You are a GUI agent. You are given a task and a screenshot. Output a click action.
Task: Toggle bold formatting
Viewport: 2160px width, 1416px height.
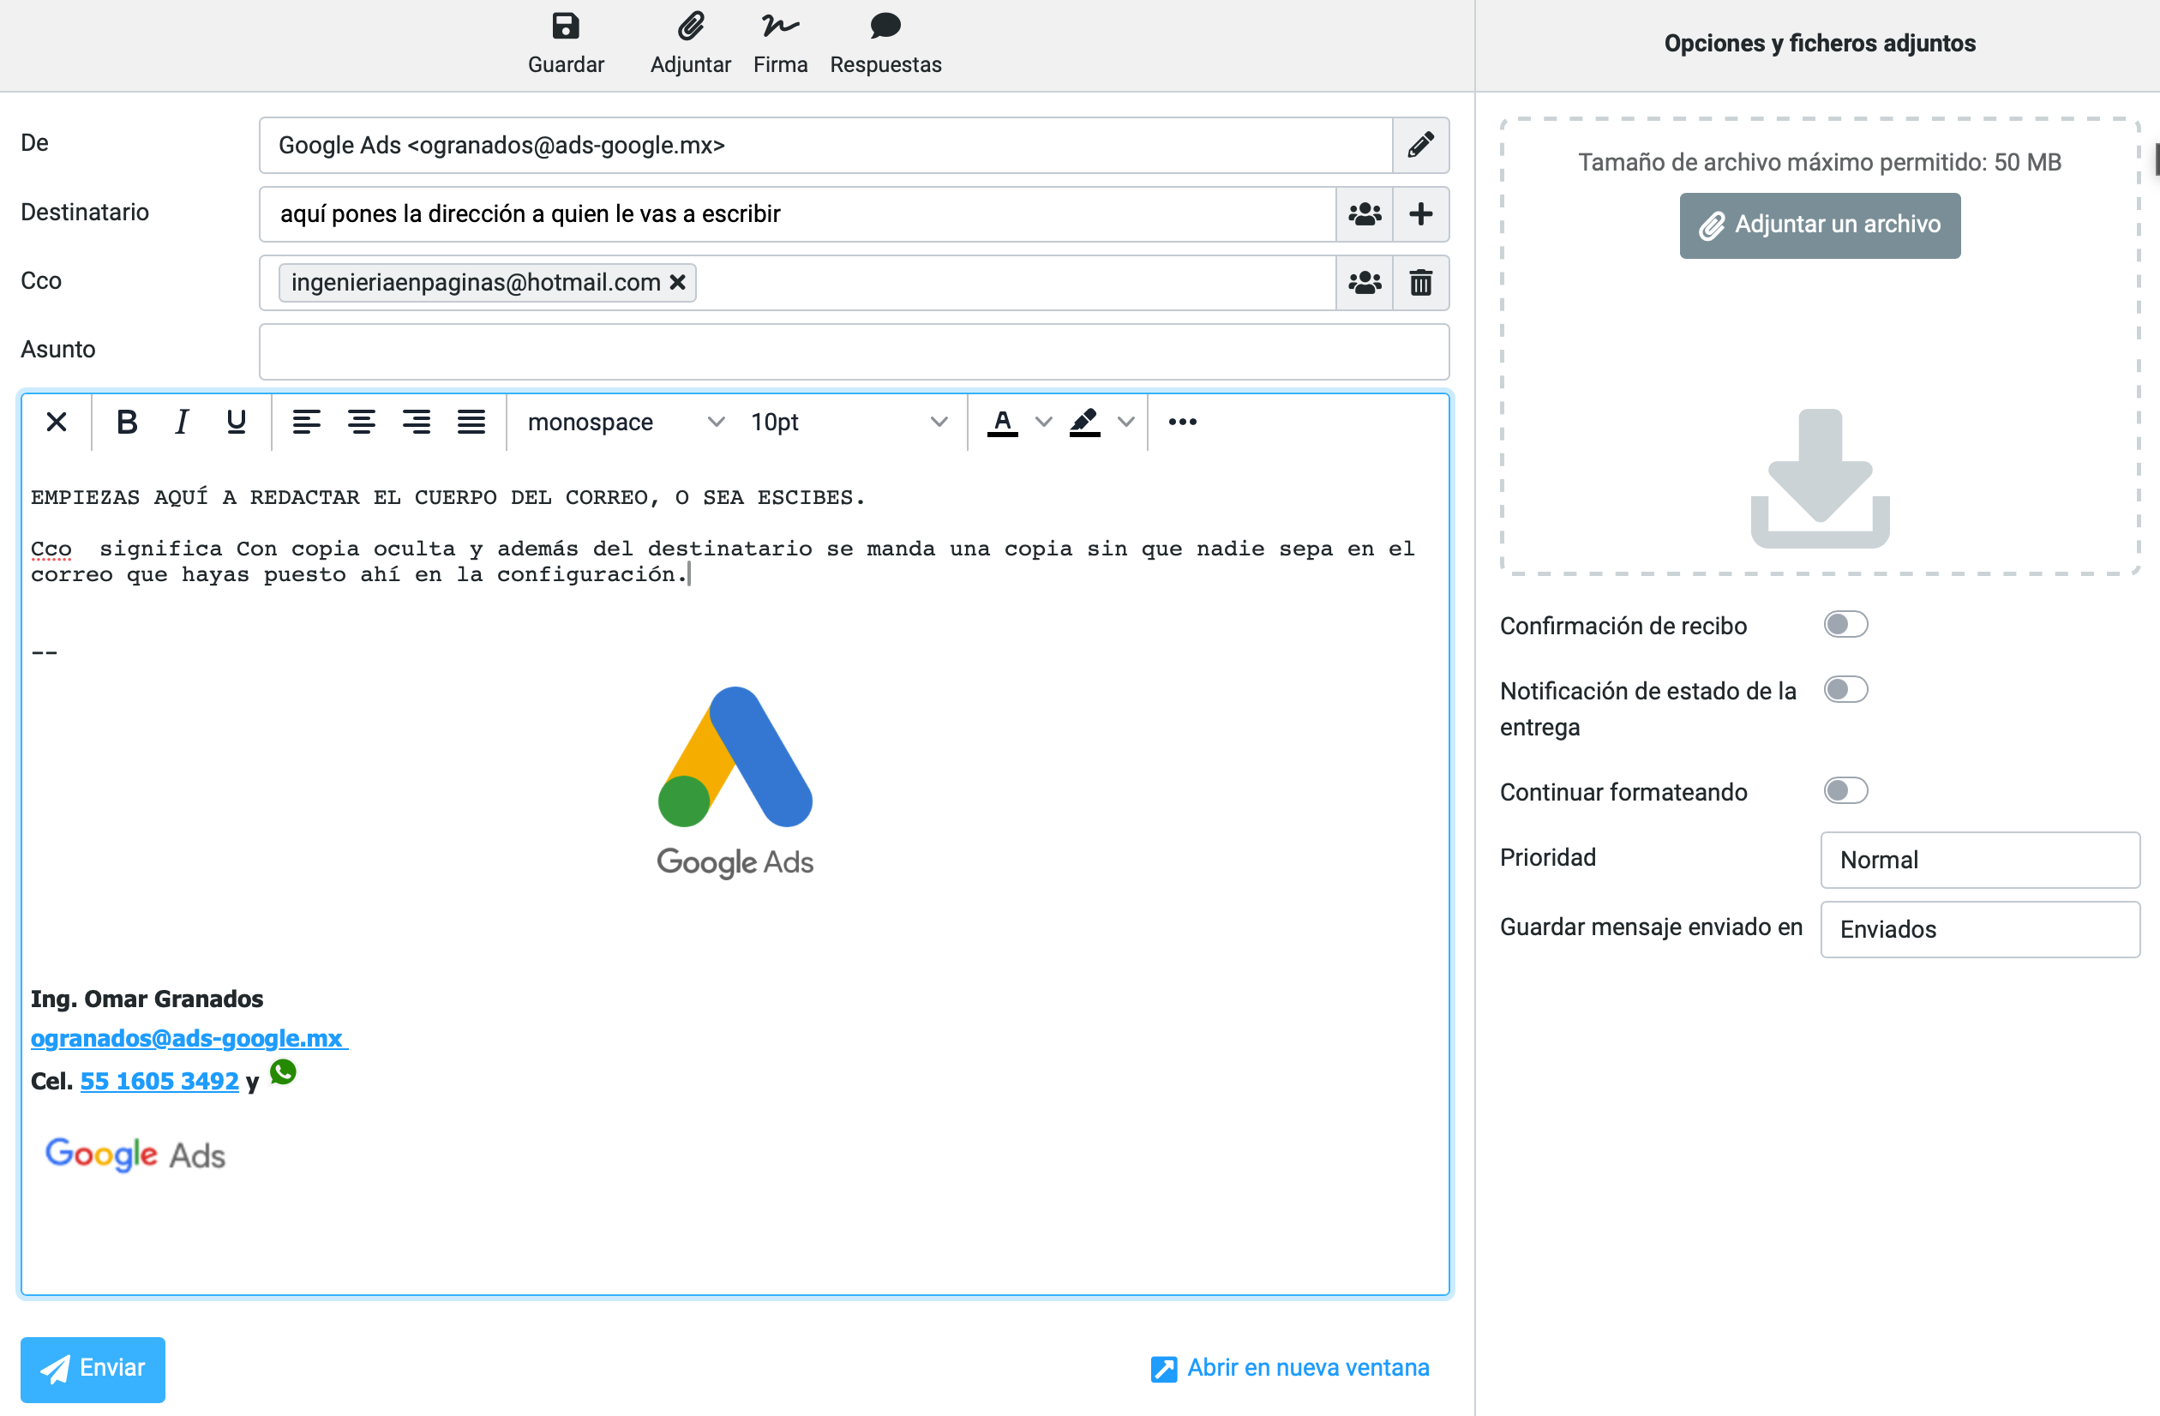127,422
